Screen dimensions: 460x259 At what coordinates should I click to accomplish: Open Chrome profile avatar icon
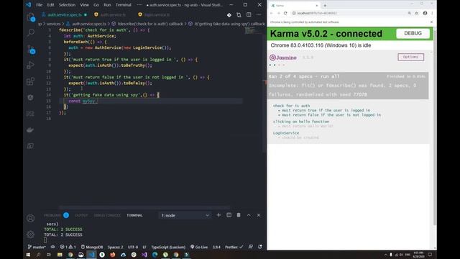[425, 13]
